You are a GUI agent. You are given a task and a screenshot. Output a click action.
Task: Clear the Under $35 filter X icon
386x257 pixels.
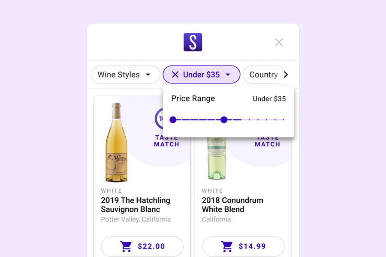pyautogui.click(x=175, y=75)
